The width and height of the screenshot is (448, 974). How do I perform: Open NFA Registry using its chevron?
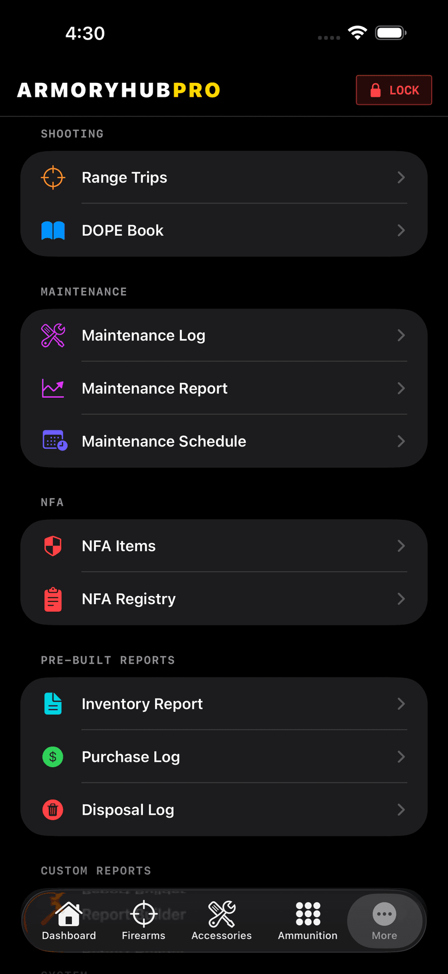coord(401,599)
